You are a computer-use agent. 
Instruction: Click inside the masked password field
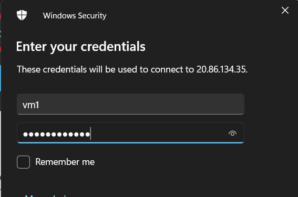point(130,133)
